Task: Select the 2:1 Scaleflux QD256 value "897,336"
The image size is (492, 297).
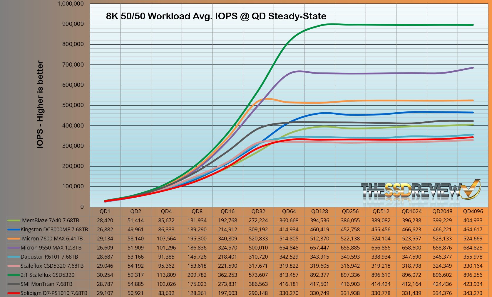Action: pos(350,275)
